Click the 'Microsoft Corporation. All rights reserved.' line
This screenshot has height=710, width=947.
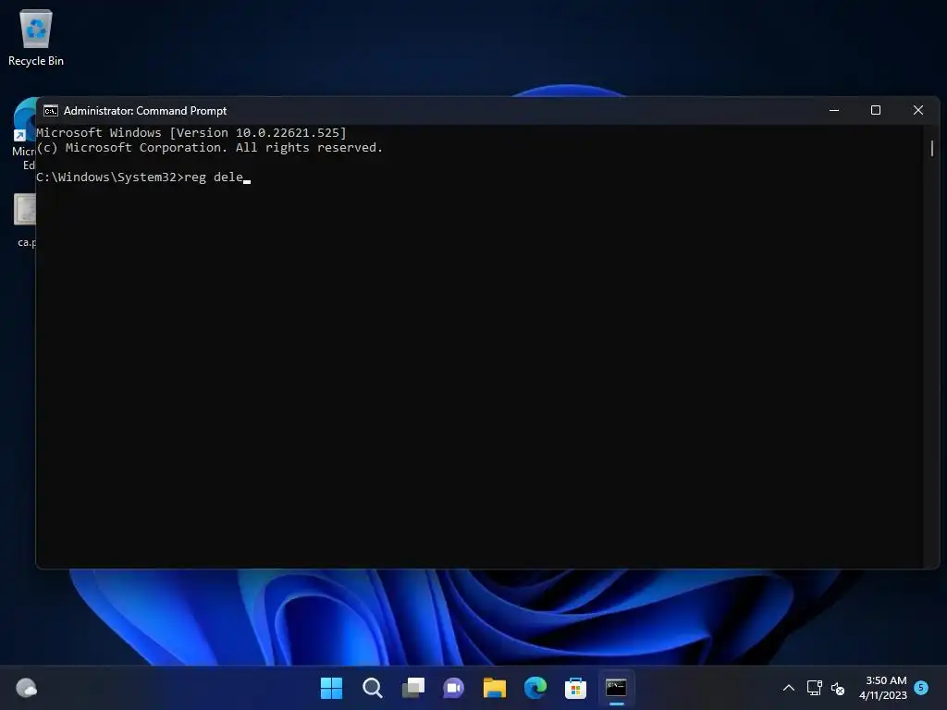click(x=224, y=148)
